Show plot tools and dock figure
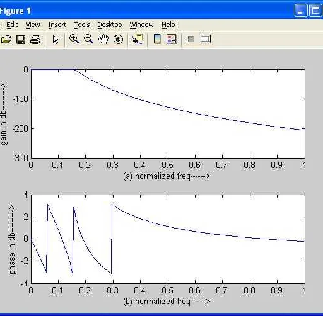This screenshot has width=323, height=316. (x=206, y=39)
